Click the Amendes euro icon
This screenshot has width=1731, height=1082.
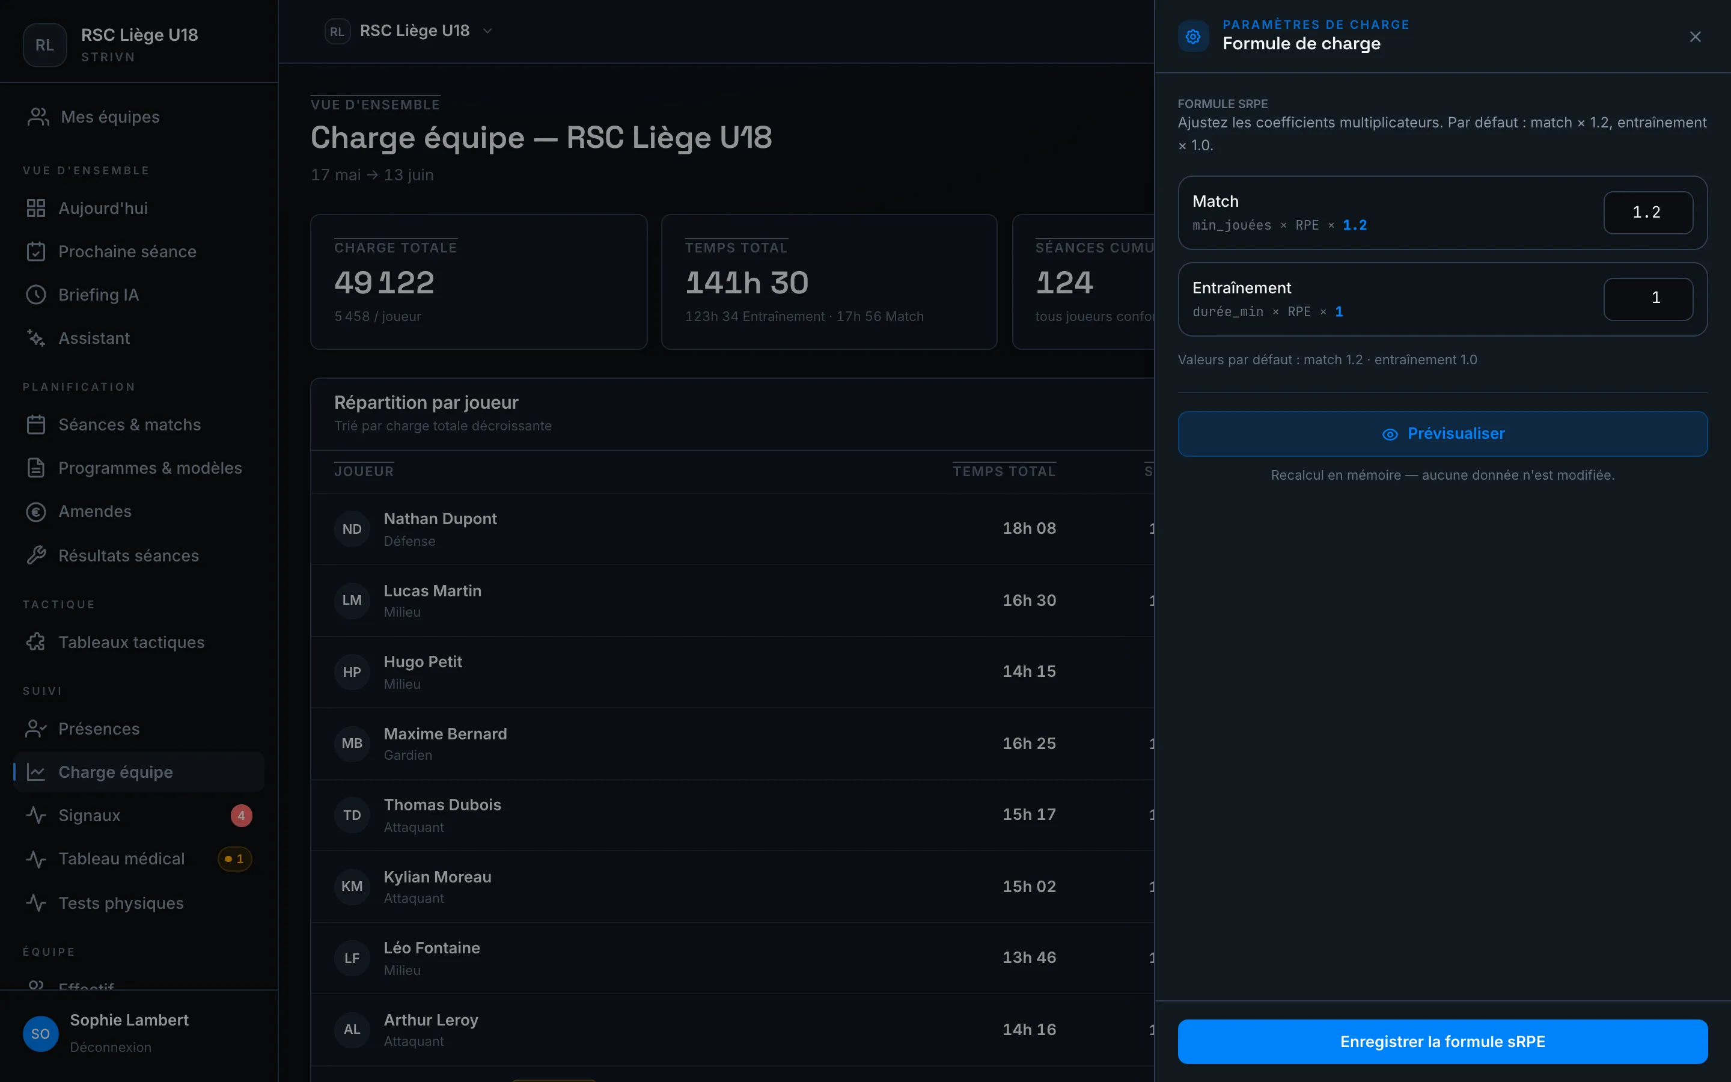pos(36,512)
